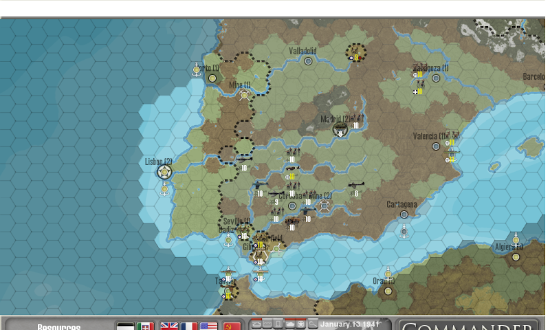
Task: Select the unit beside Valencia label
Action: 452,138
